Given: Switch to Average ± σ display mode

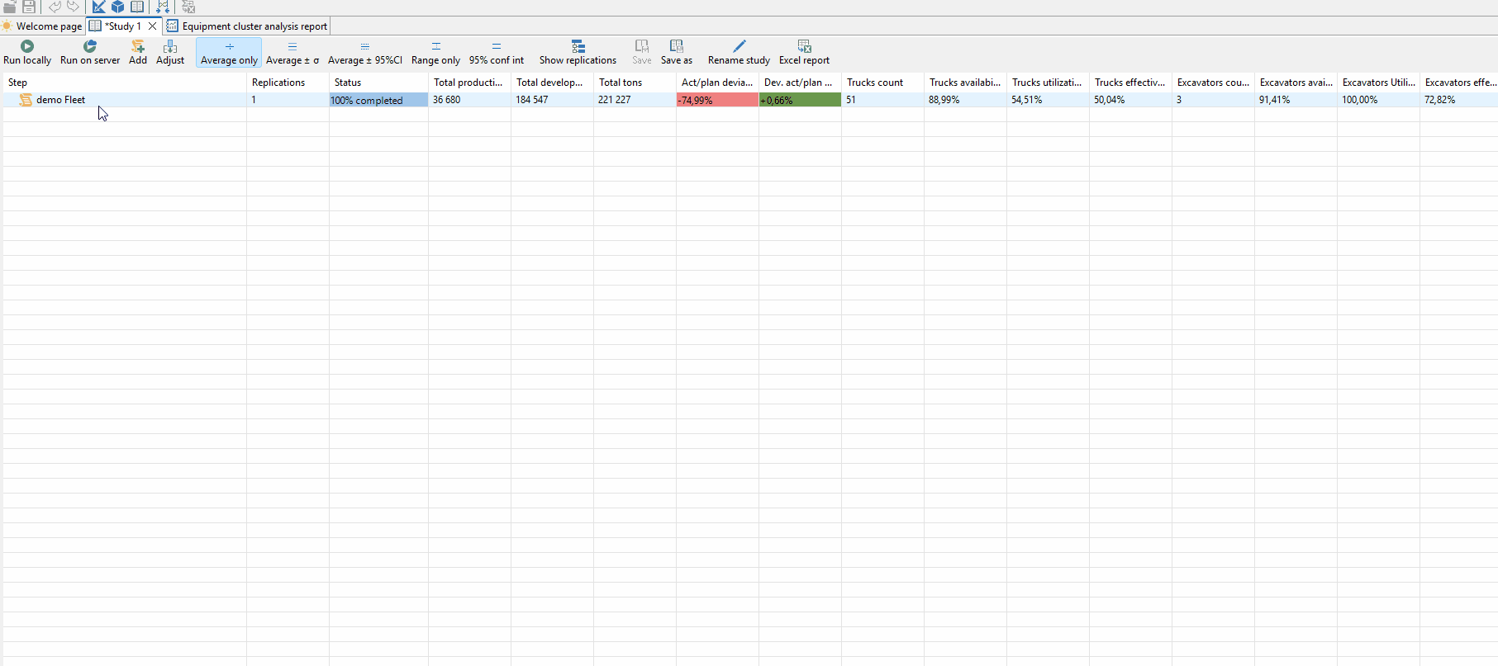Looking at the screenshot, I should coord(292,53).
